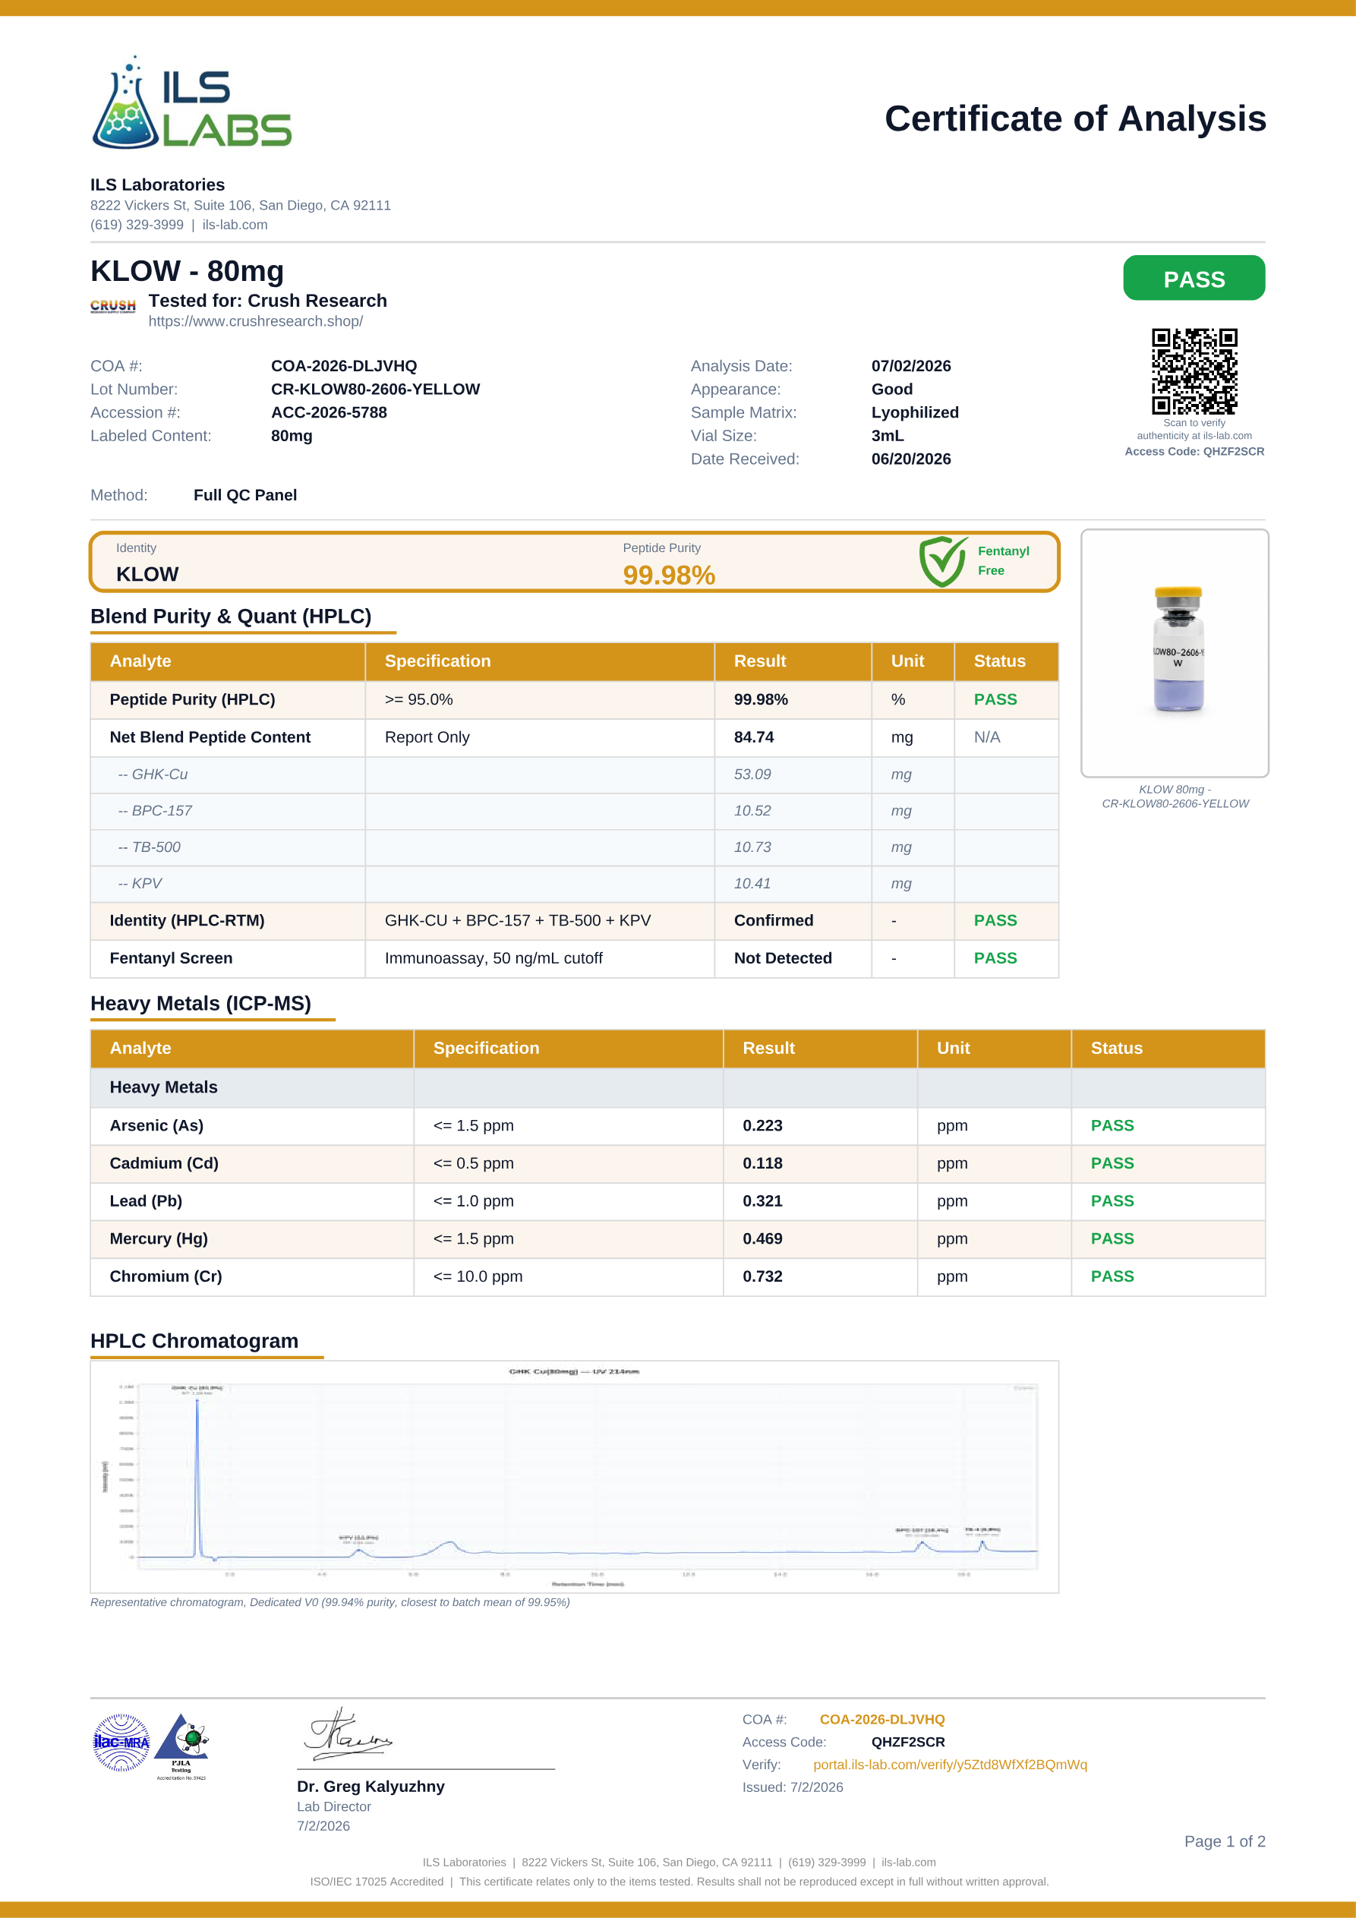This screenshot has height=1918, width=1356.
Task: Click the green PASS badge
Action: (1194, 278)
